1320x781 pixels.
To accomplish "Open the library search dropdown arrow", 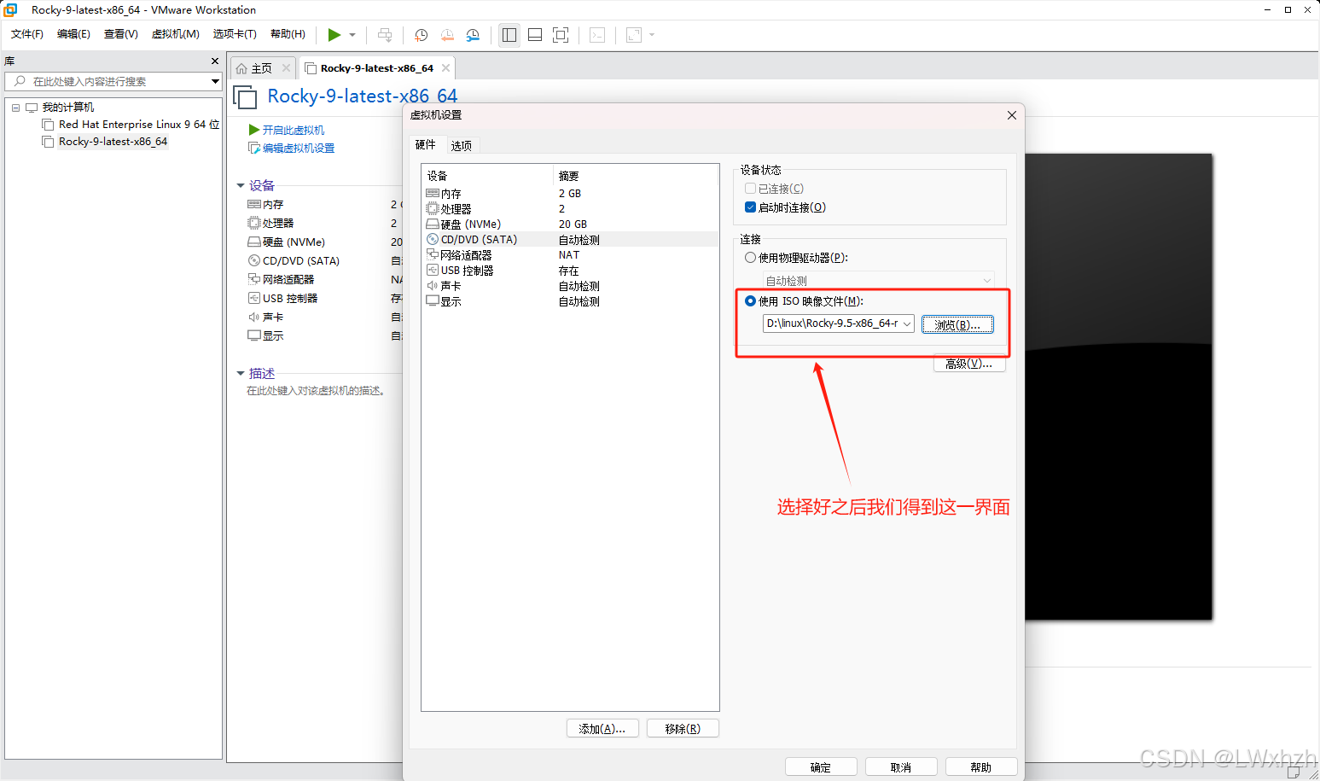I will (215, 81).
